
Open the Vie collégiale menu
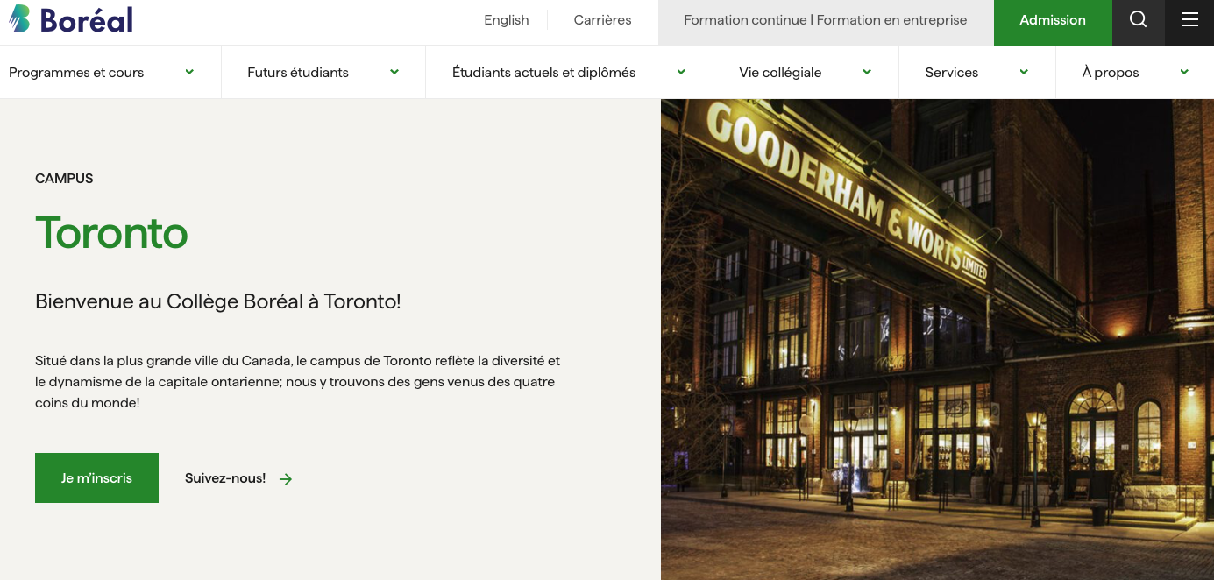tap(780, 73)
